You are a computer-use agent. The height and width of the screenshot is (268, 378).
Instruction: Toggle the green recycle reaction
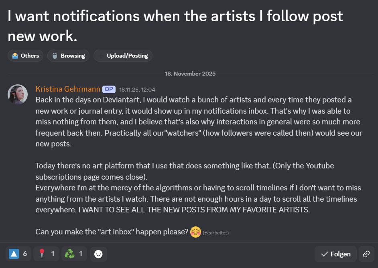point(74,254)
